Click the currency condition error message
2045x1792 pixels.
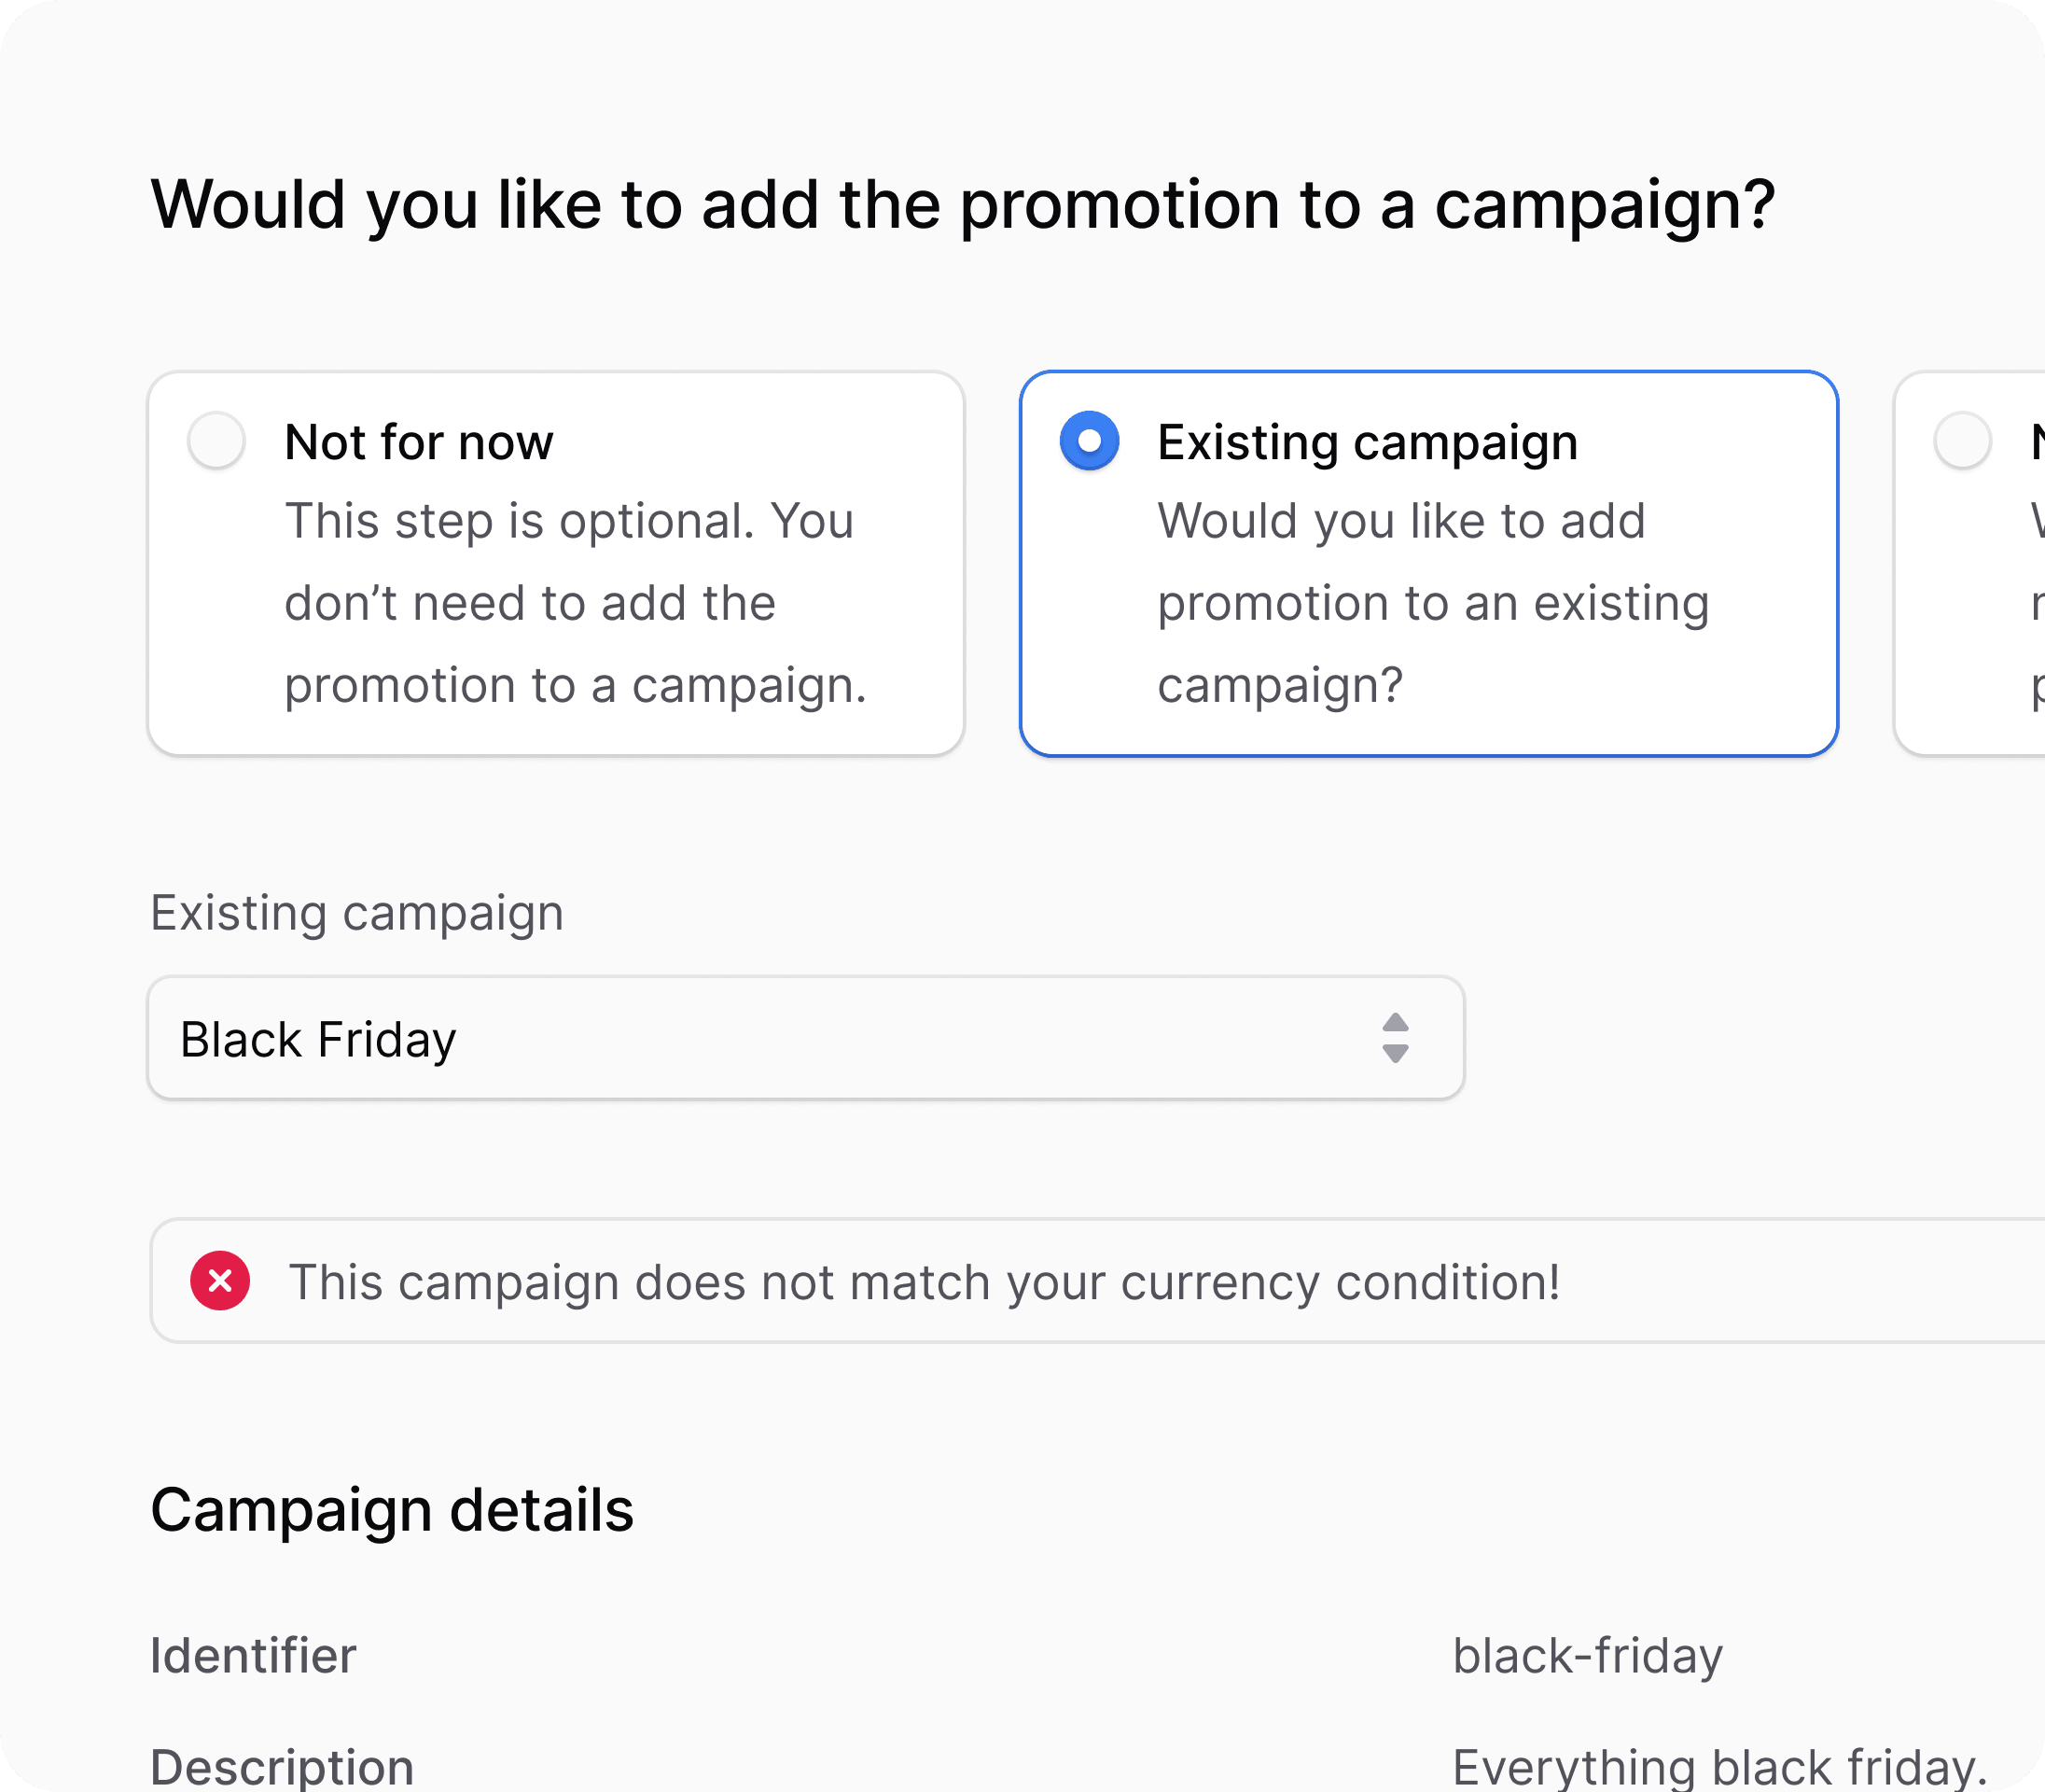925,1282
